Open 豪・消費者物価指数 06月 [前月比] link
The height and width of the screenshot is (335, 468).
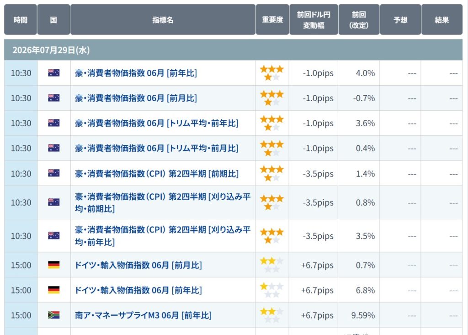[136, 98]
